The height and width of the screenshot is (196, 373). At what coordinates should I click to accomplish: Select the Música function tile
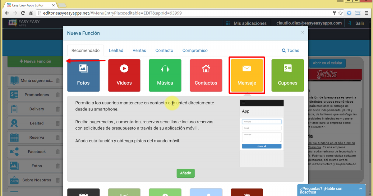165,75
